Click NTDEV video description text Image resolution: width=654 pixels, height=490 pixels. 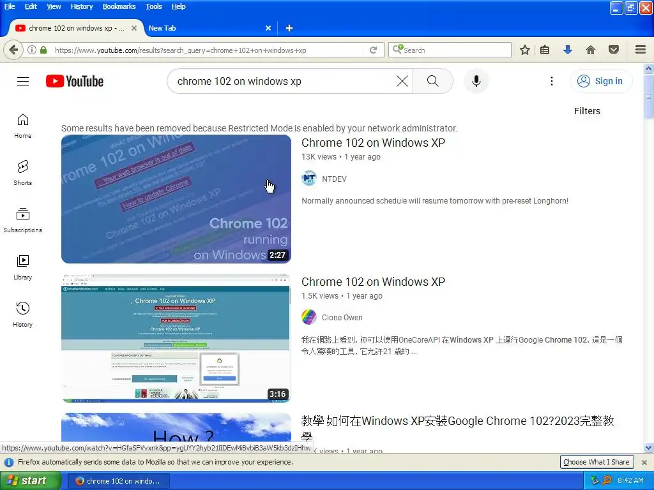434,201
